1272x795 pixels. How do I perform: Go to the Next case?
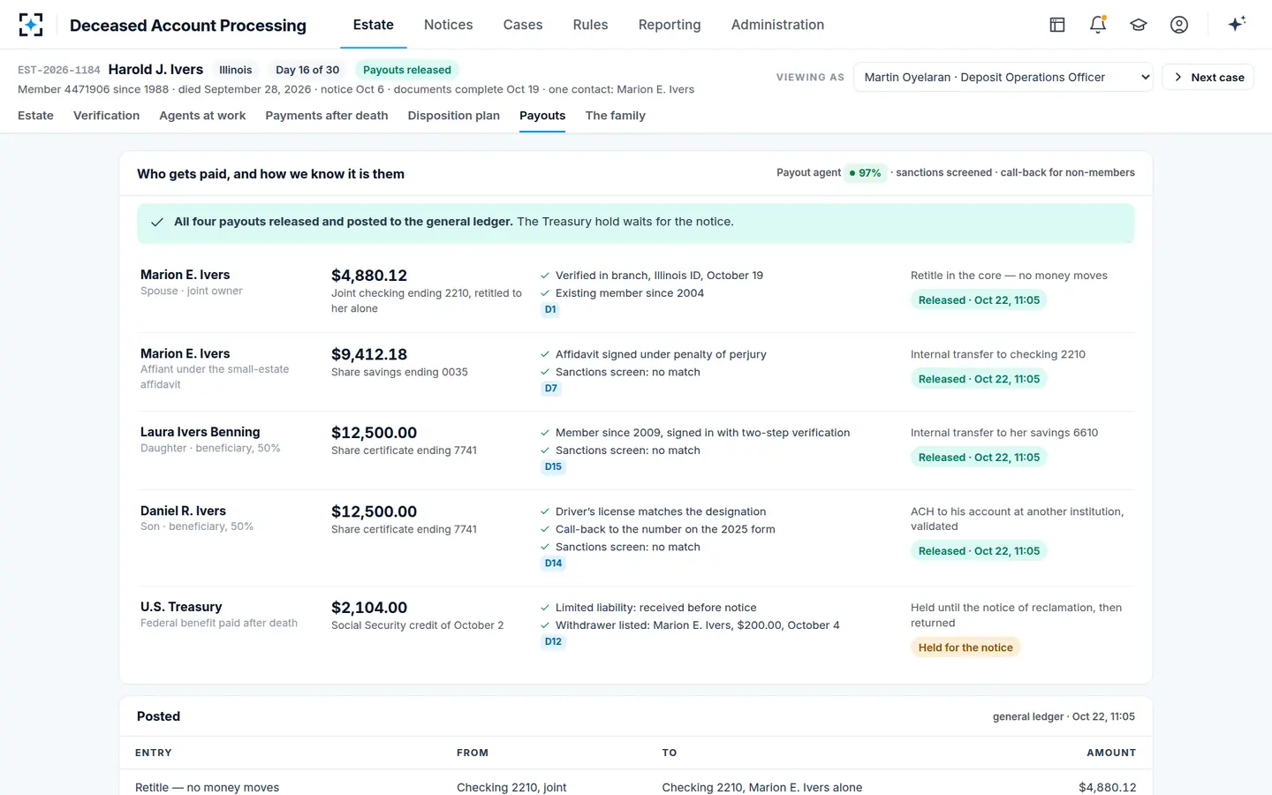pyautogui.click(x=1208, y=77)
